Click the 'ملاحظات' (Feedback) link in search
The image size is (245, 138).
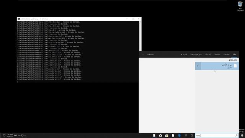(x=150, y=54)
